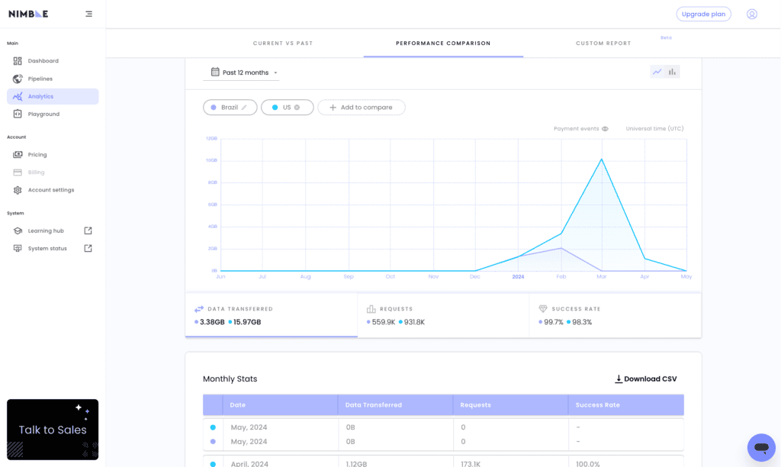Click the 99.7% success value
The width and height of the screenshot is (781, 467).
[x=554, y=323]
